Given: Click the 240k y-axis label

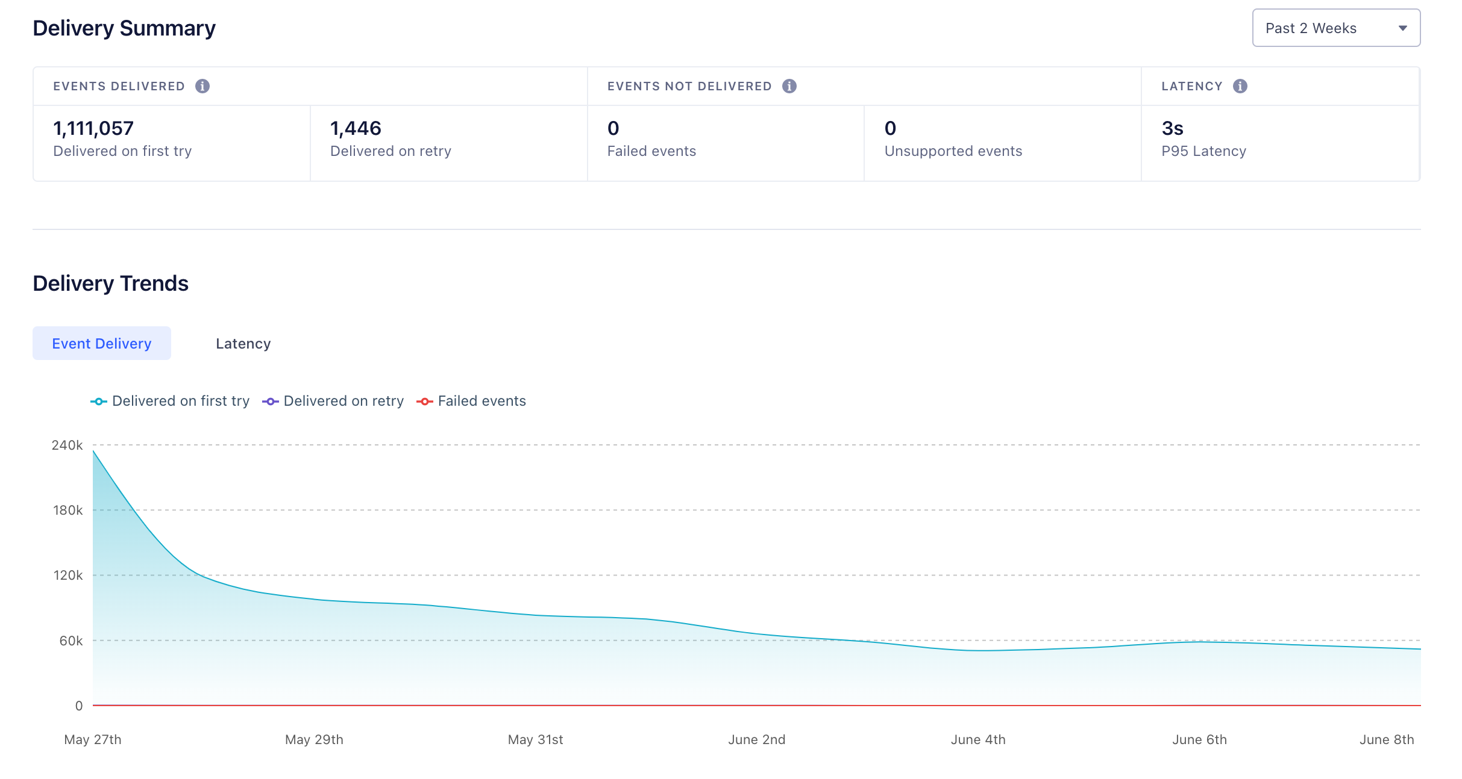Looking at the screenshot, I should (67, 445).
